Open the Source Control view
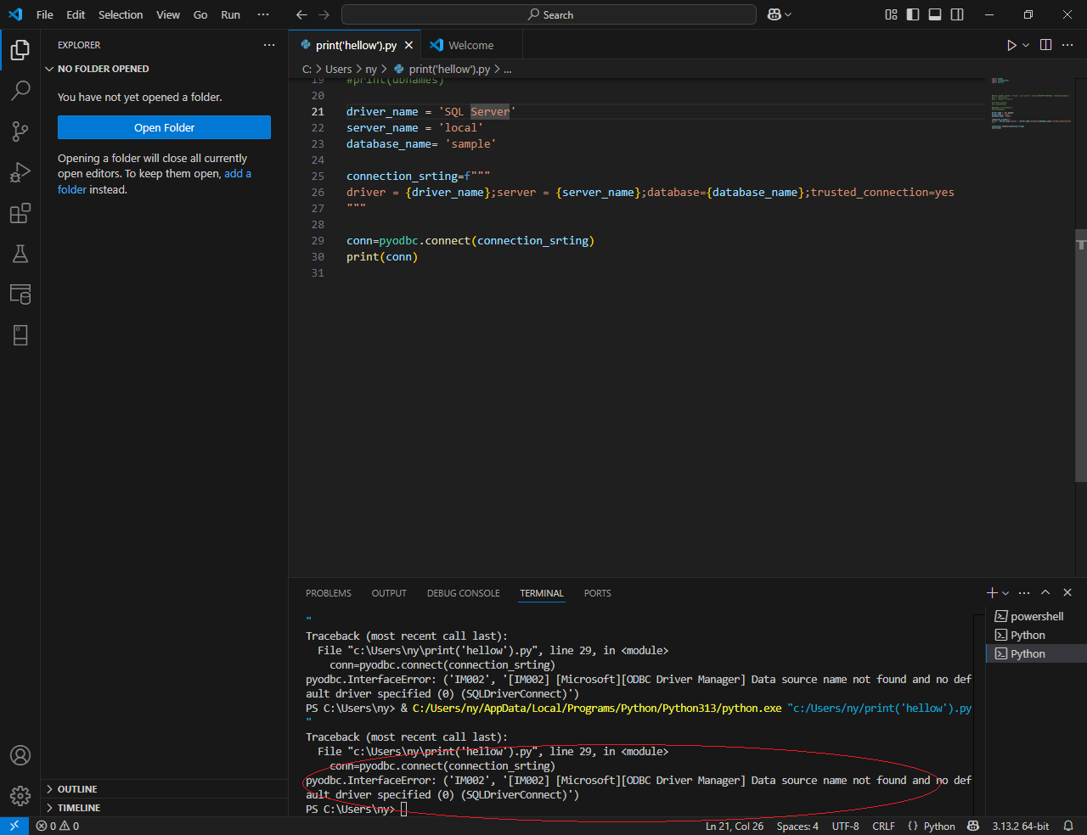The height and width of the screenshot is (835, 1087). pyautogui.click(x=20, y=132)
